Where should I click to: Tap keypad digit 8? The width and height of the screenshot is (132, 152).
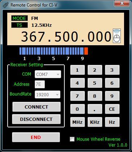coord(95,96)
